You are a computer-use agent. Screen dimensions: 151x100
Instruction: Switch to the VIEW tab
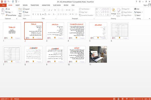(73, 5)
